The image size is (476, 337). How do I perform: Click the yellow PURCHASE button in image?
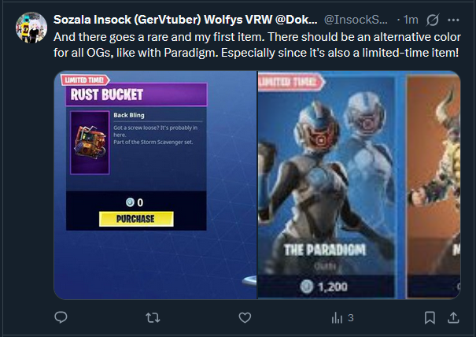coord(136,219)
